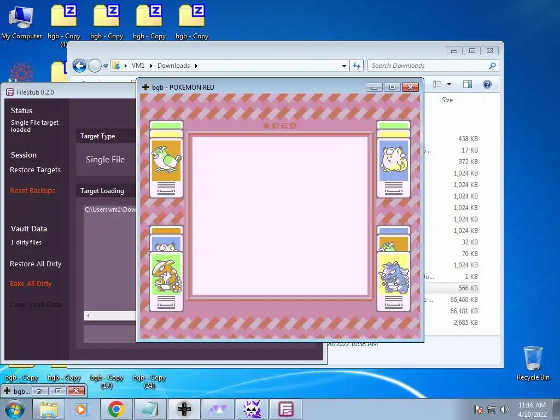Image resolution: width=560 pixels, height=420 pixels.
Task: Click the change view icon in Explorer
Action: click(x=437, y=84)
